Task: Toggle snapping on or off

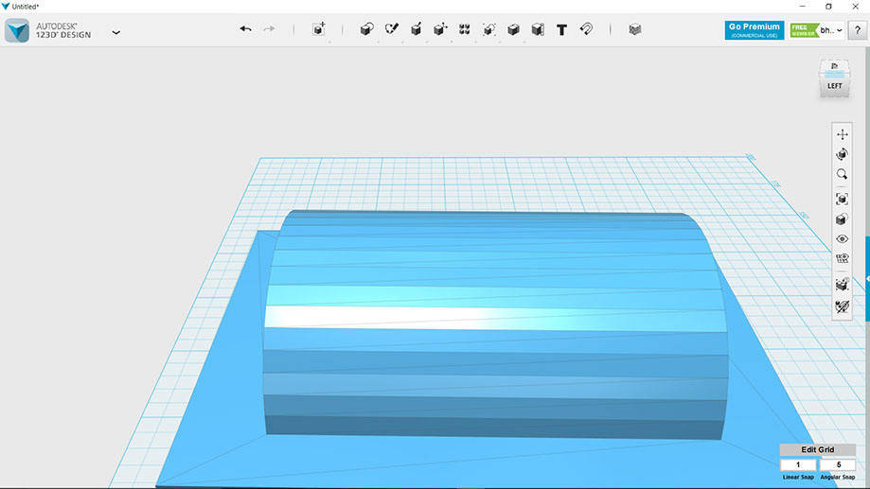Action: tap(843, 284)
